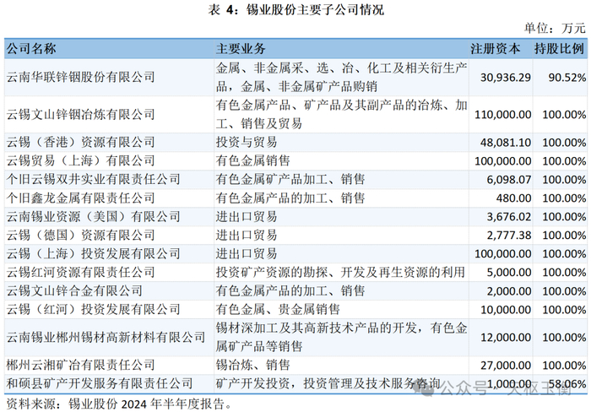
Task: Click source note 资料来源：锡业股份 2024 年半年度报告
Action: tap(119, 404)
